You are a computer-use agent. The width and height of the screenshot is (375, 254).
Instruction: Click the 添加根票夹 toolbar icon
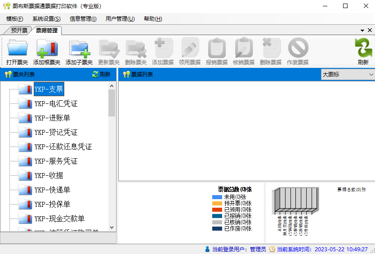(x=47, y=48)
